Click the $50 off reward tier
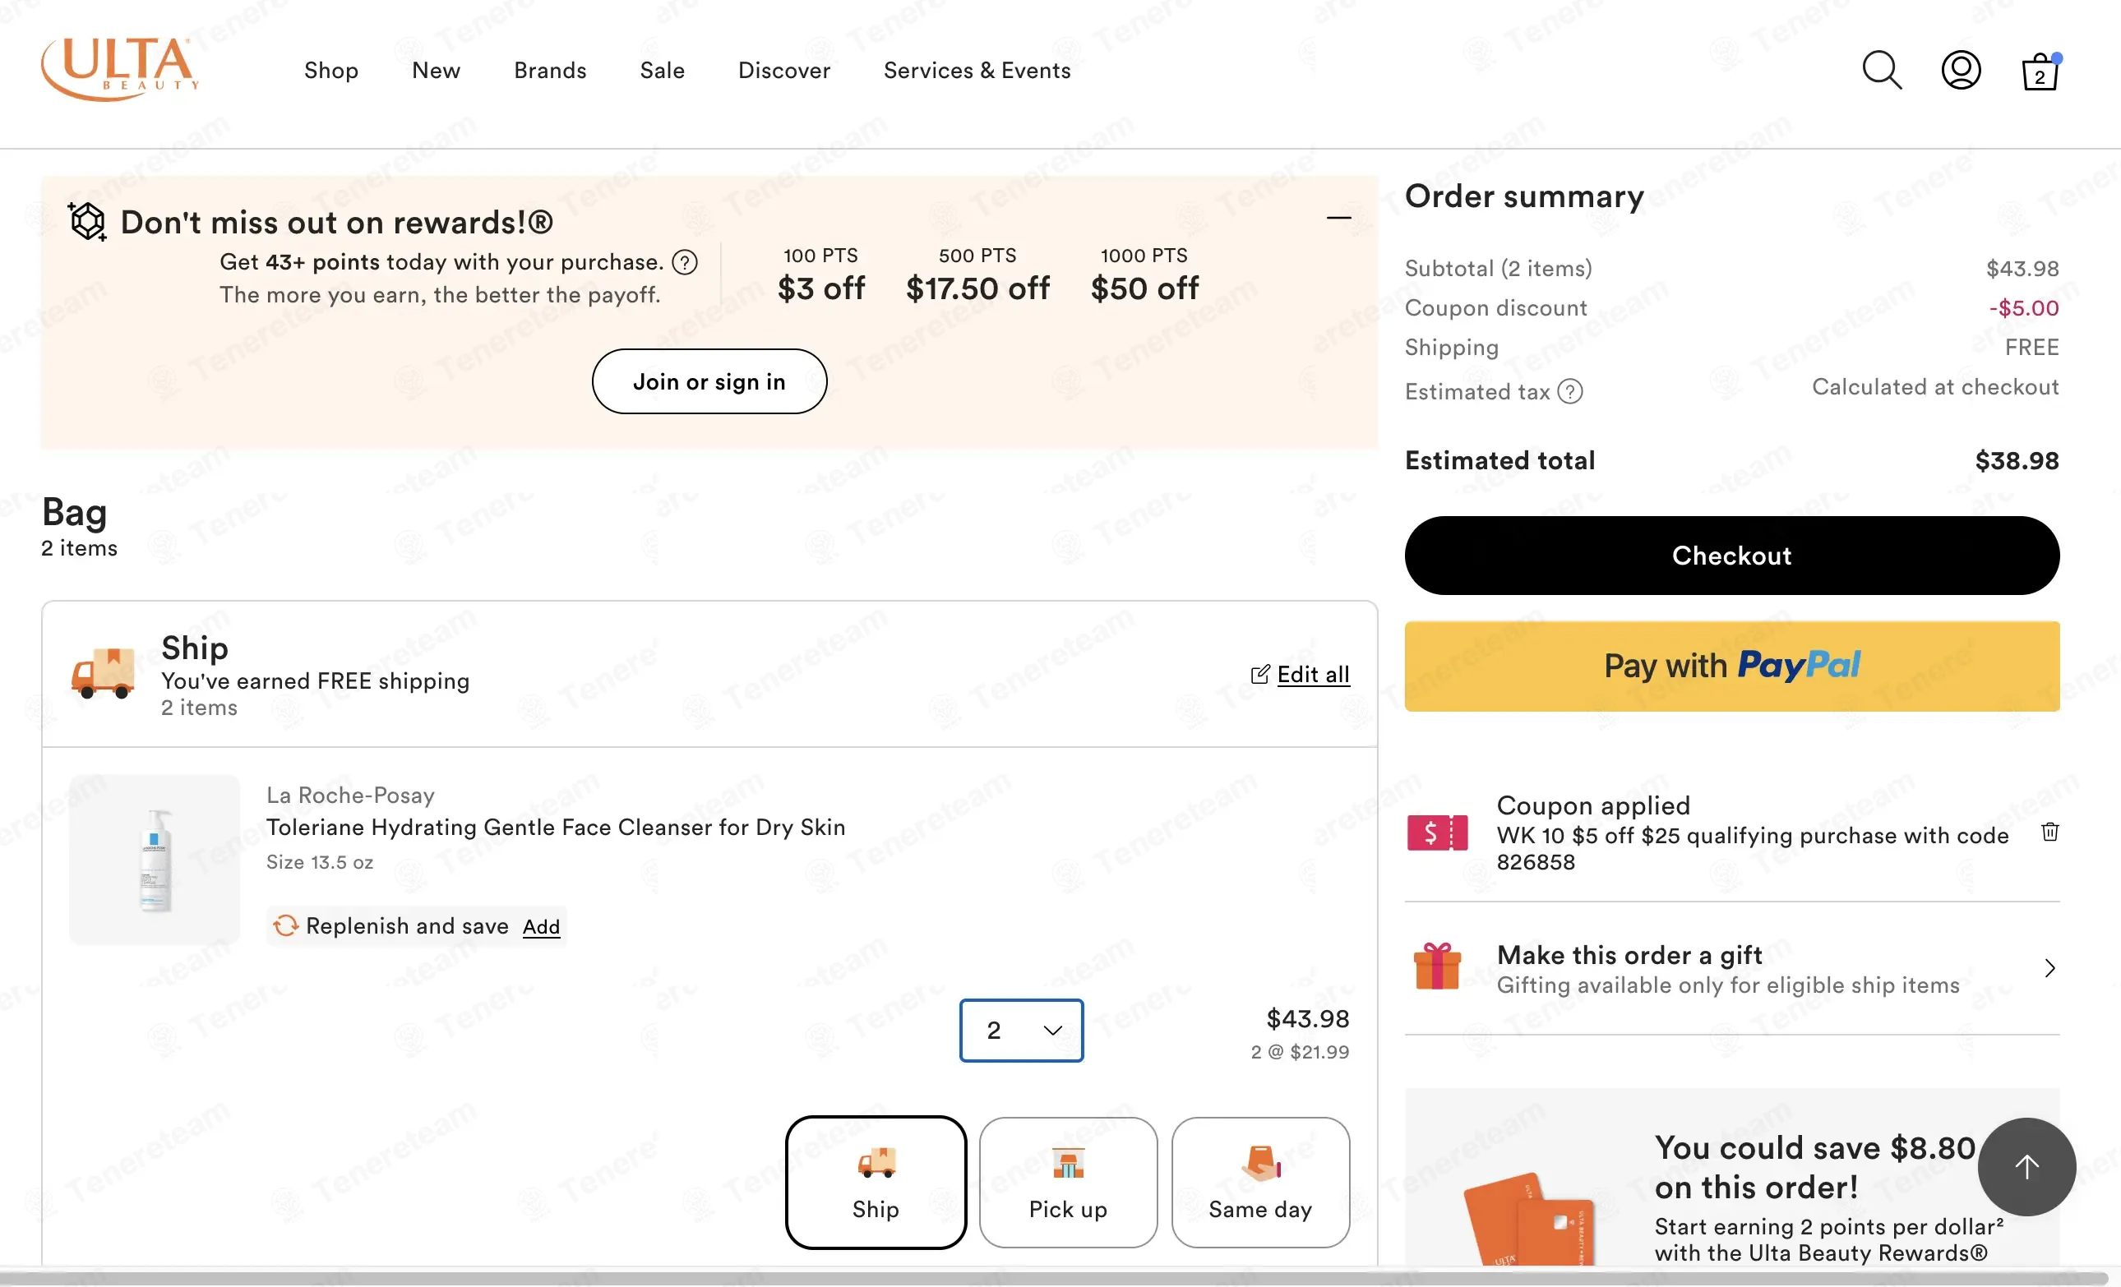 [1145, 288]
